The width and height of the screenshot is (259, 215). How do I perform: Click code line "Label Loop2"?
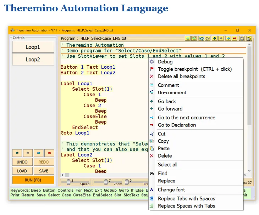coord(77,155)
